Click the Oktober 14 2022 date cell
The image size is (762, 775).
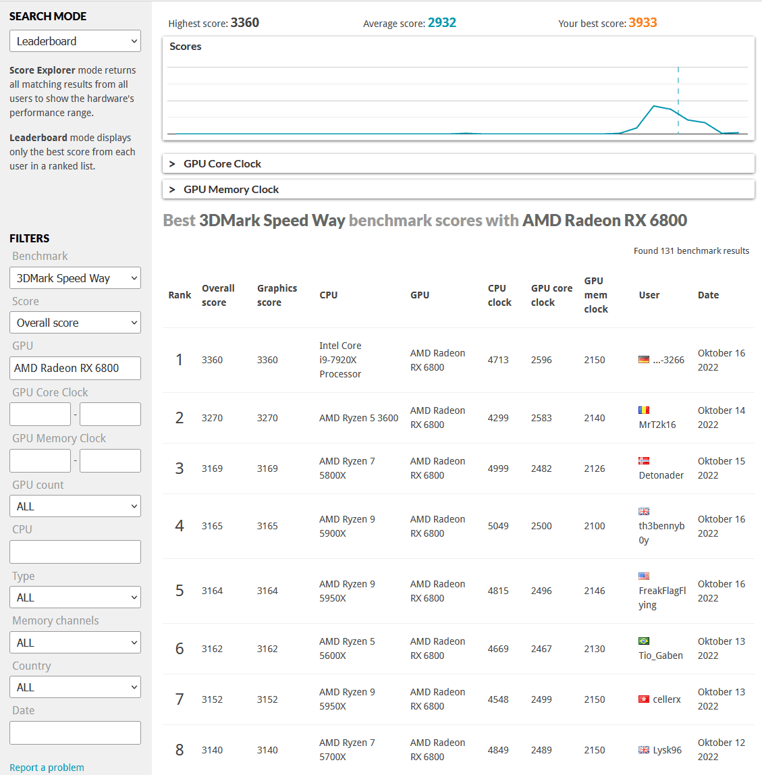pos(721,418)
